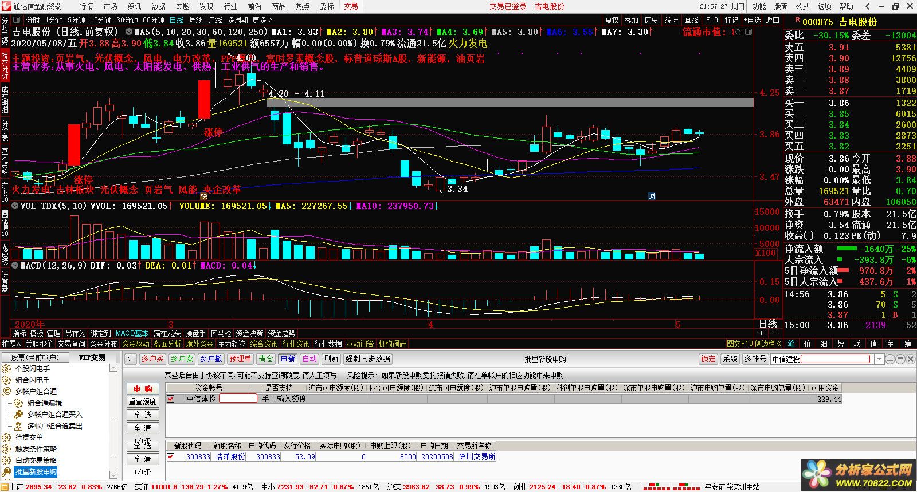
Task: Click the square indicator before MACD label
Action: click(x=15, y=266)
